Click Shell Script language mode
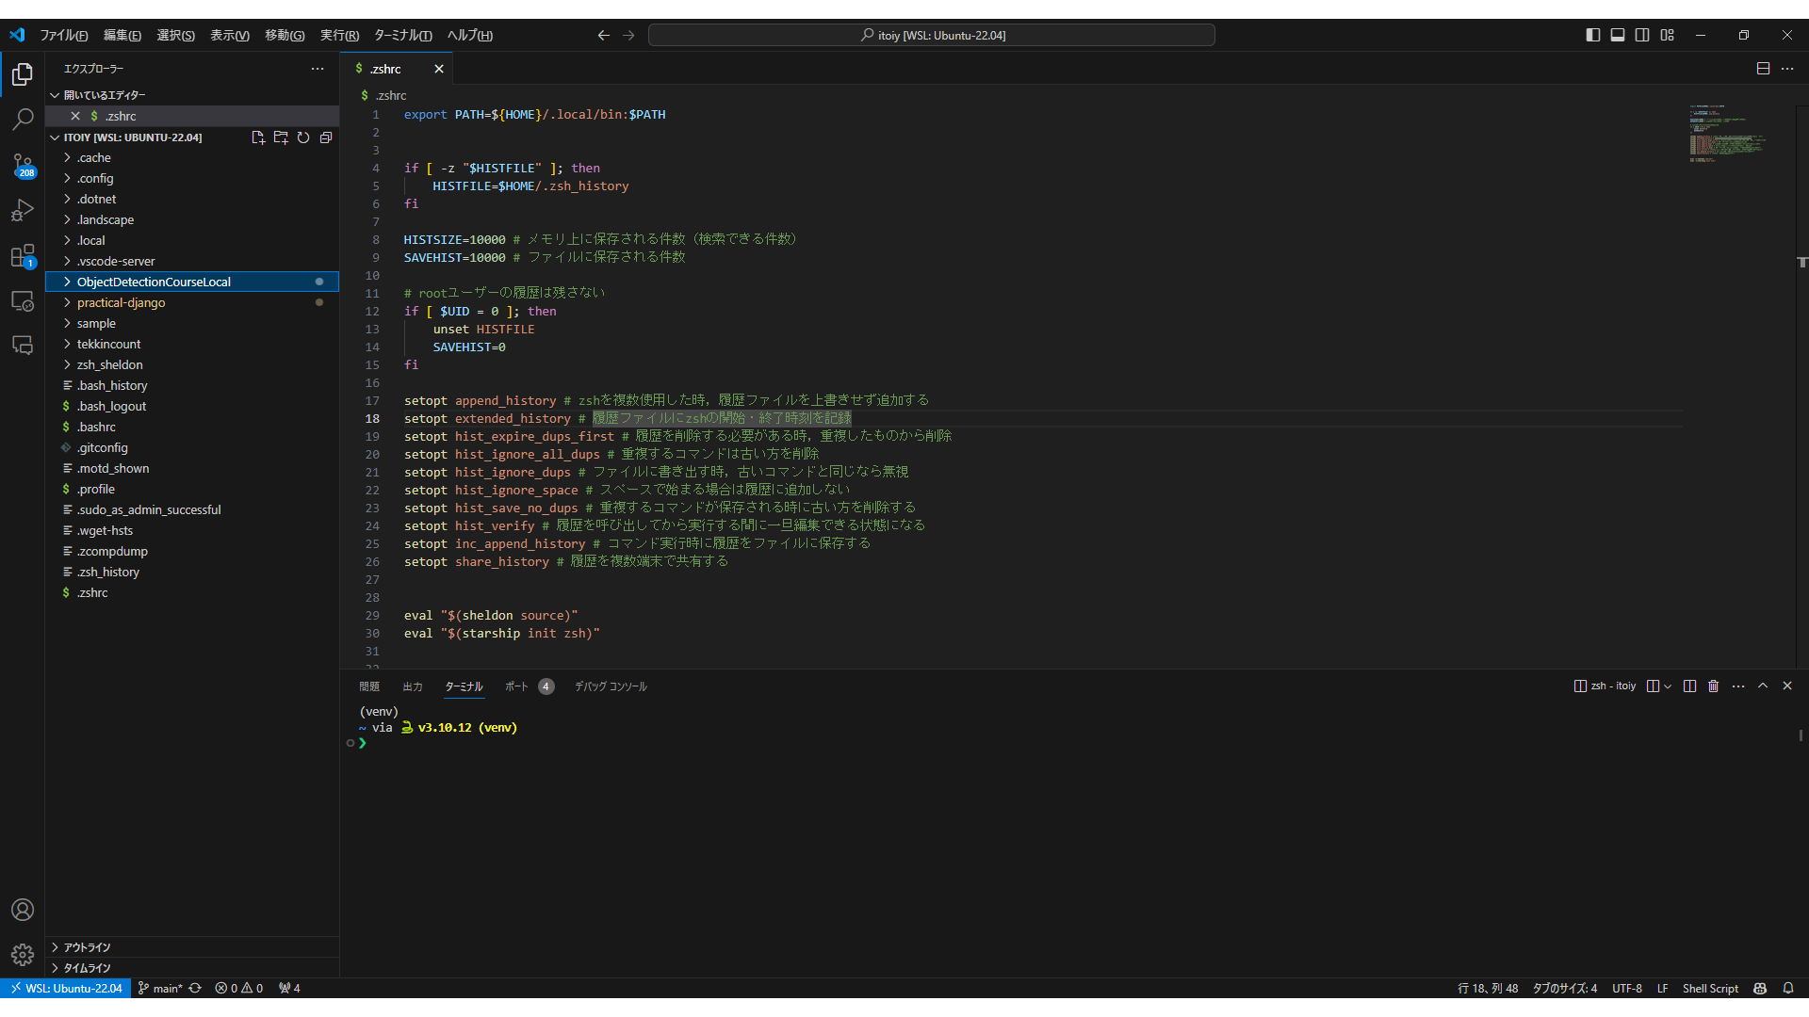1809x1017 pixels. tap(1710, 989)
